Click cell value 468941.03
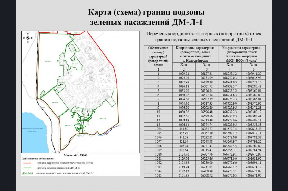The image size is (288, 191). point(230,82)
